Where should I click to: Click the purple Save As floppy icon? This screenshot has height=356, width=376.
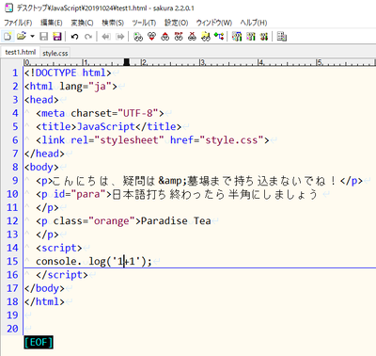(x=57, y=37)
